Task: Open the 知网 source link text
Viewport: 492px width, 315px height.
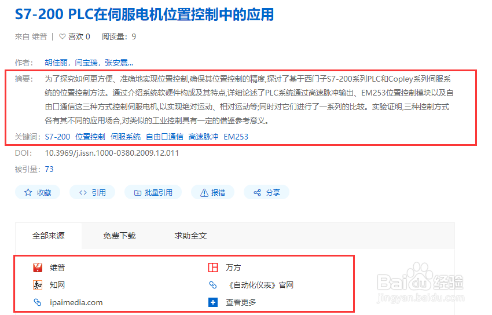Action: (57, 285)
